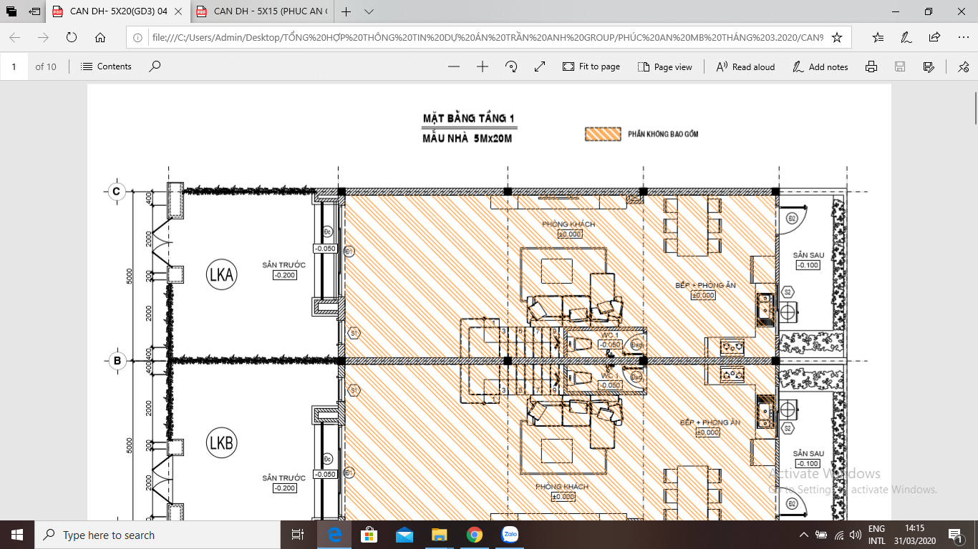This screenshot has width=978, height=549.
Task: Switch ENG INTL input language
Action: [877, 535]
